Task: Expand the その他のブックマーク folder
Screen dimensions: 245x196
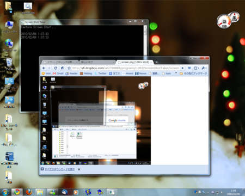Action: click(193, 73)
